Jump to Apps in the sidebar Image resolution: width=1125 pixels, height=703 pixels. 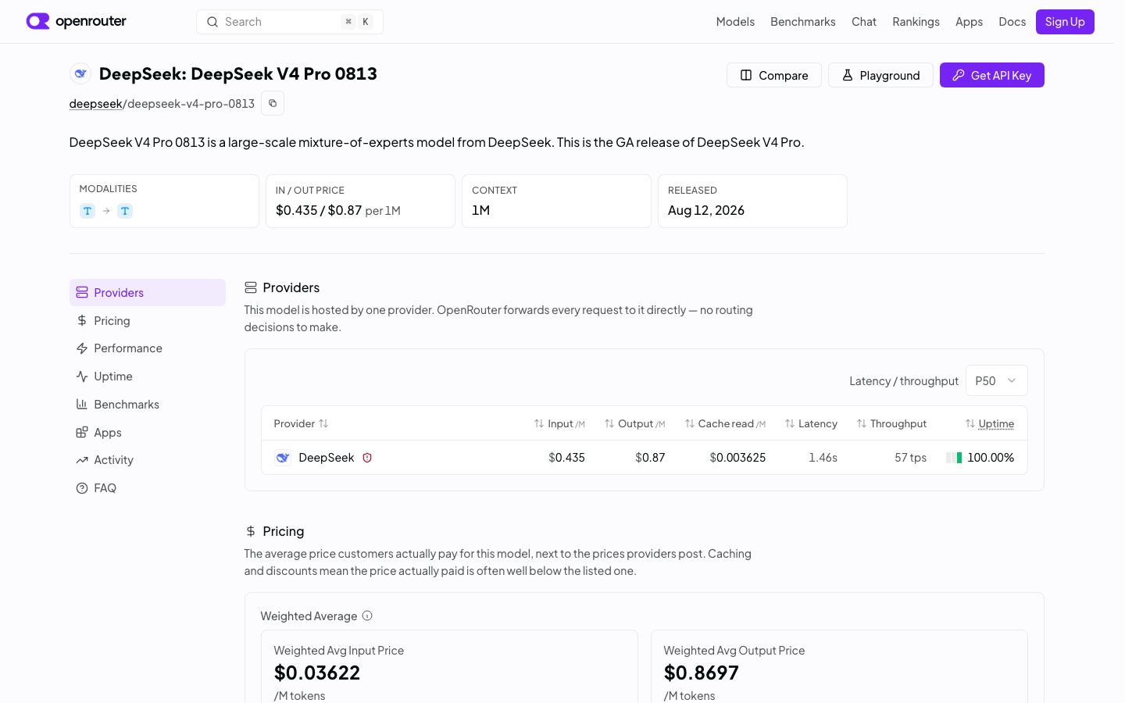[x=148, y=432]
